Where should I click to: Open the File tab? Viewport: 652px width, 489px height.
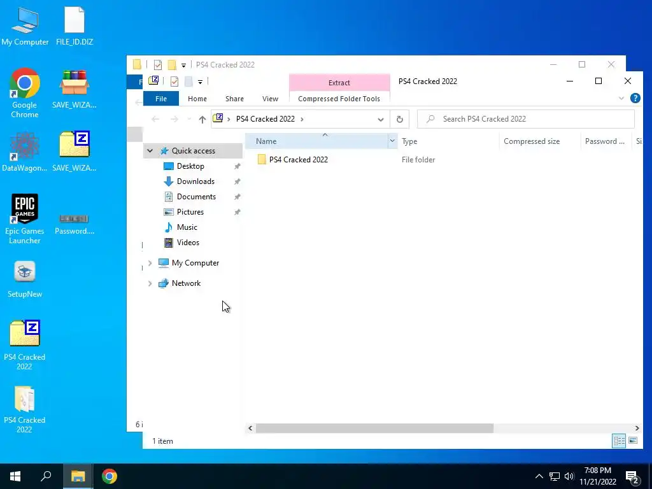click(x=161, y=99)
